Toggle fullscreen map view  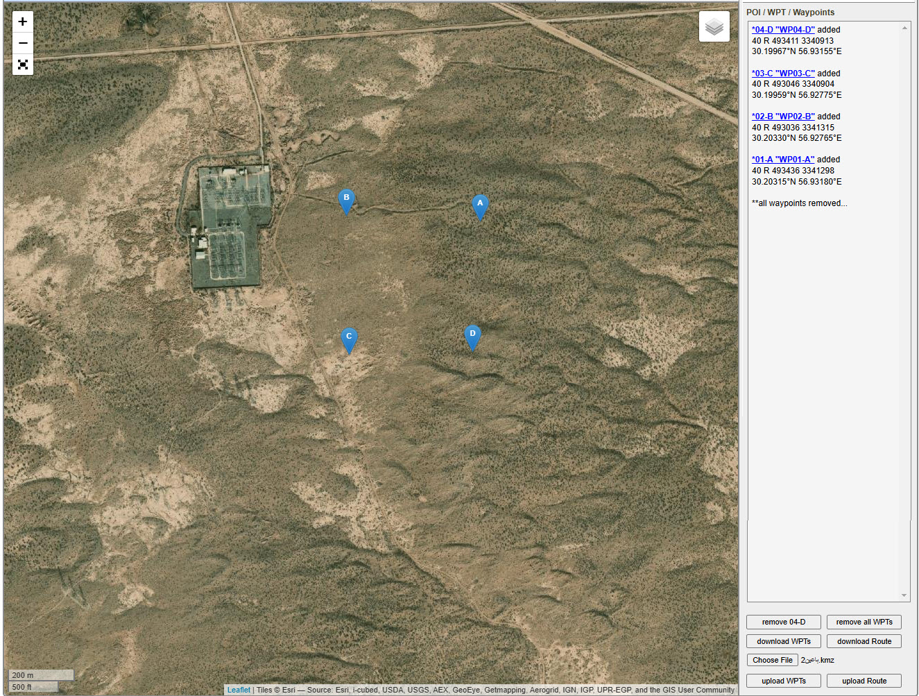click(x=23, y=65)
